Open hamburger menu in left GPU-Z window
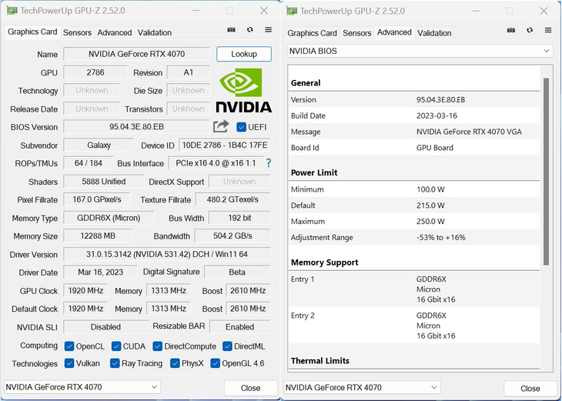The image size is (562, 401). [x=268, y=30]
